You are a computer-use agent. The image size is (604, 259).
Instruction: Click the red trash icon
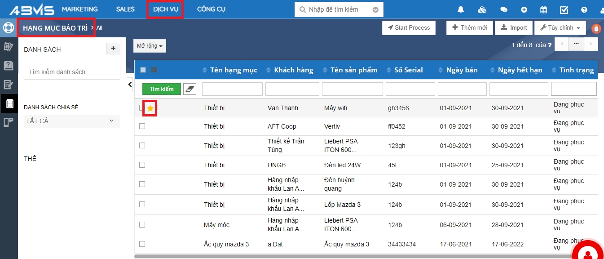(596, 28)
